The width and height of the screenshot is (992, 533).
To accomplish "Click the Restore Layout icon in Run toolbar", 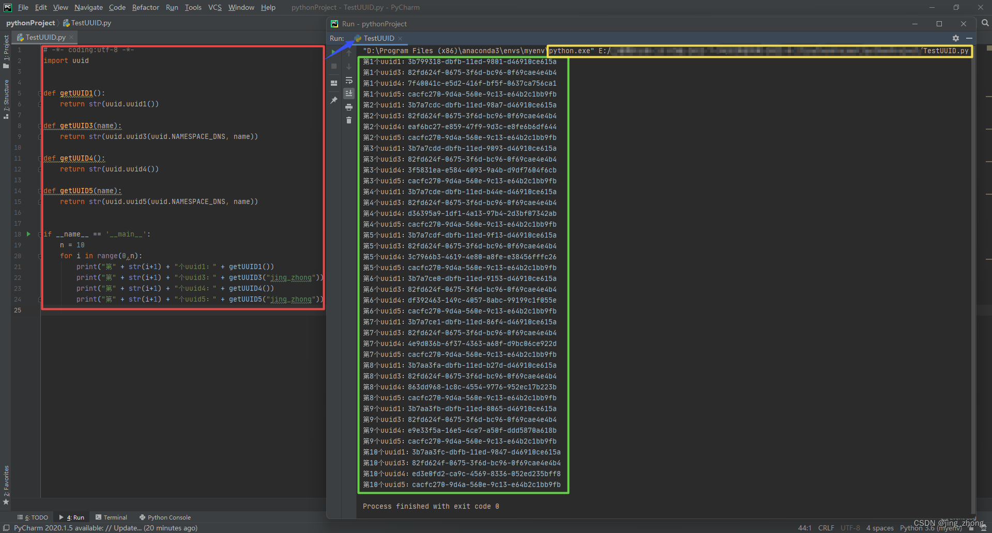I will coord(334,83).
